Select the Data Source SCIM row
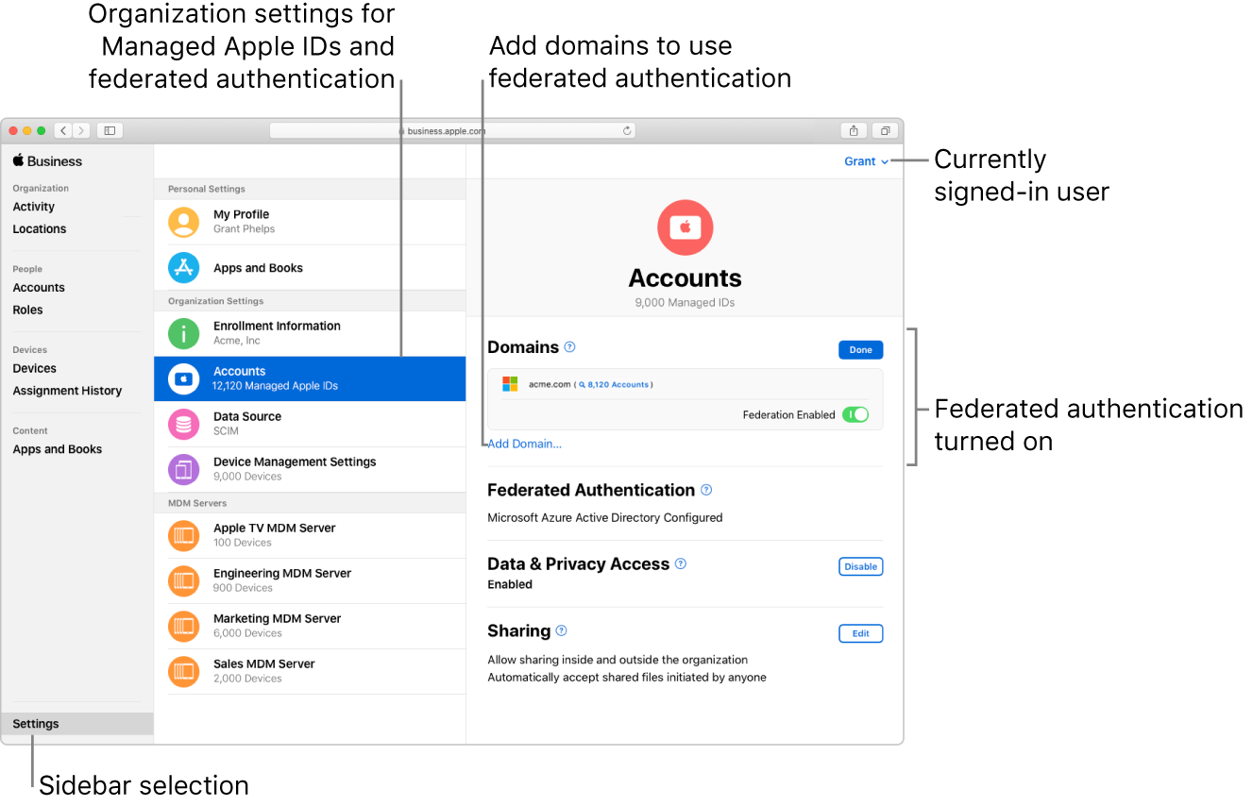 coord(310,424)
